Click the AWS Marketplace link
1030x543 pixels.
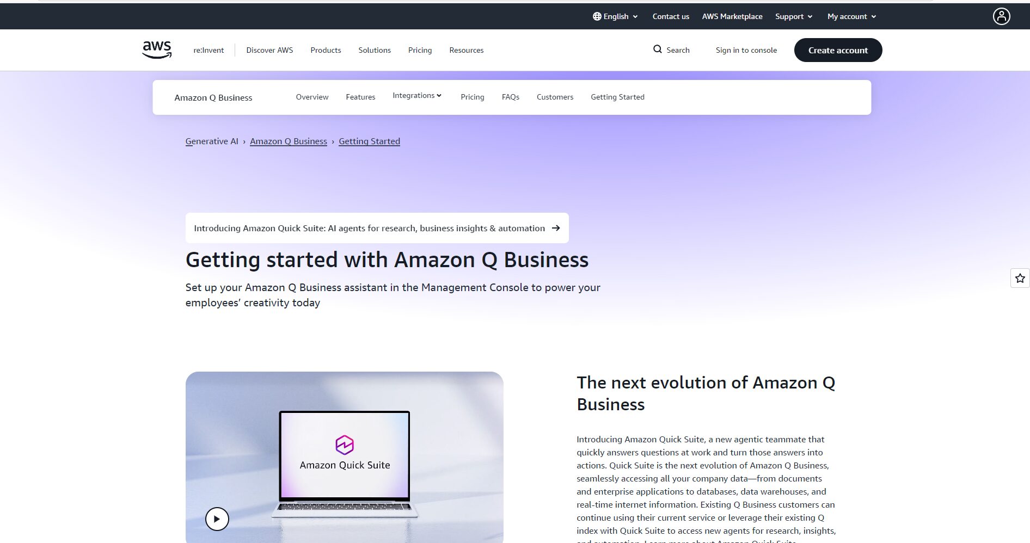click(732, 16)
